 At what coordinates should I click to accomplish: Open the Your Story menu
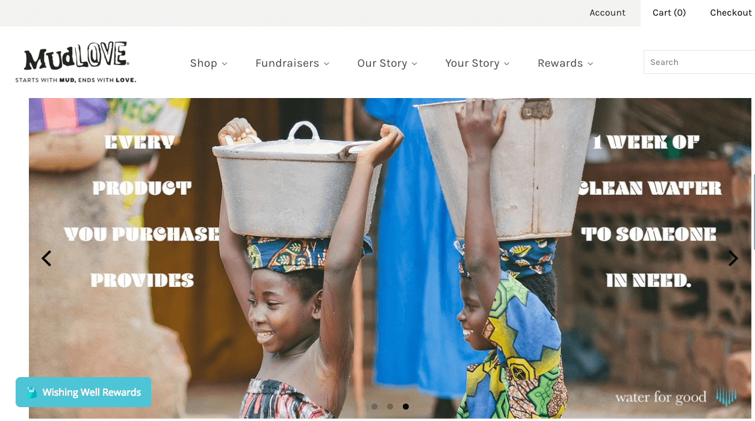point(477,63)
